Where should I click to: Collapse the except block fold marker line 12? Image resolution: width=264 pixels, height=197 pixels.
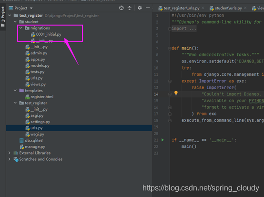pyautogui.click(x=170, y=82)
